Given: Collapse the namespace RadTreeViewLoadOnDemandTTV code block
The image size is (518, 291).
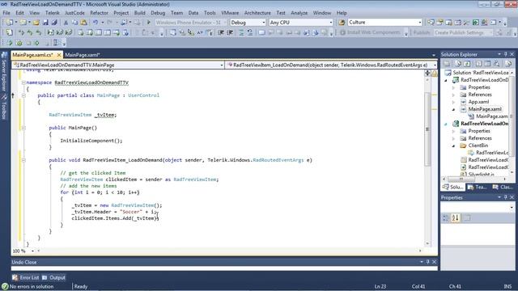Looking at the screenshot, I should [x=23, y=82].
